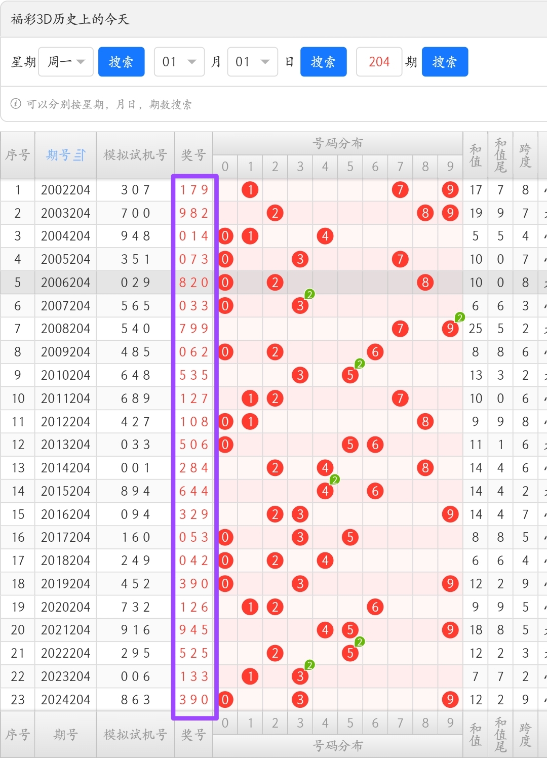547x761 pixels.
Task: Click green badge 2 in issue 2007204 row
Action: (x=309, y=294)
